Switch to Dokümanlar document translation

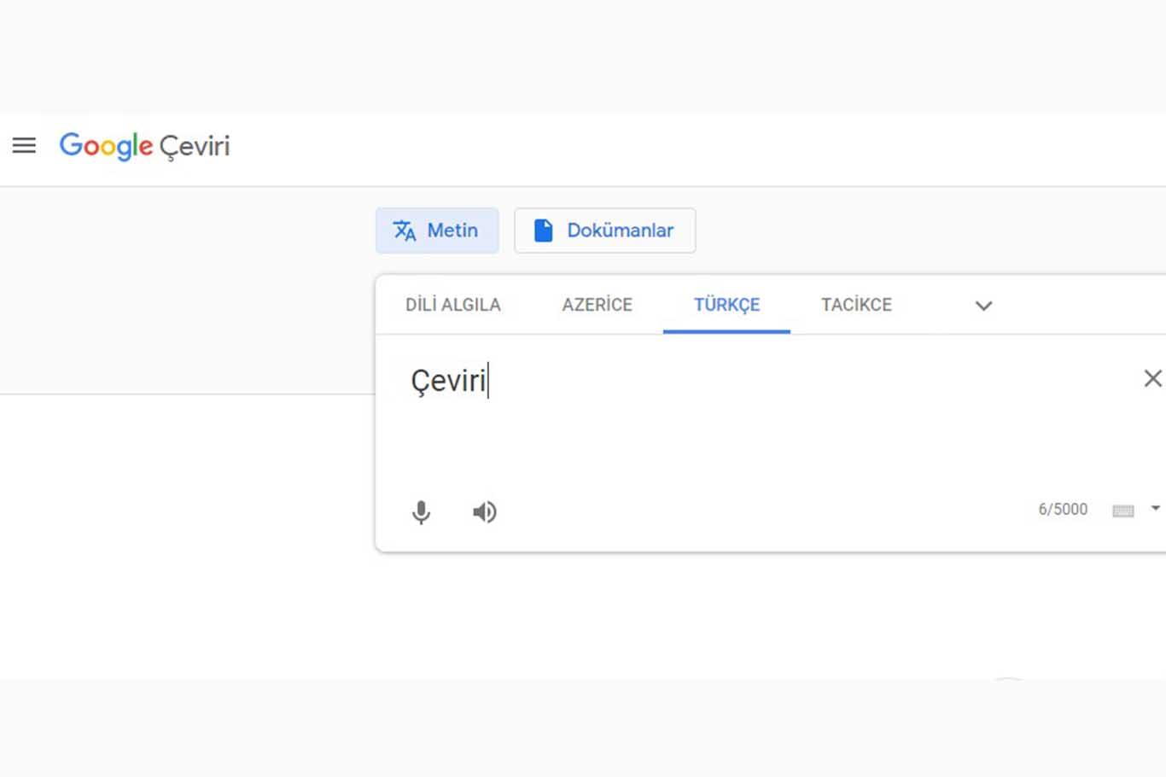(604, 231)
